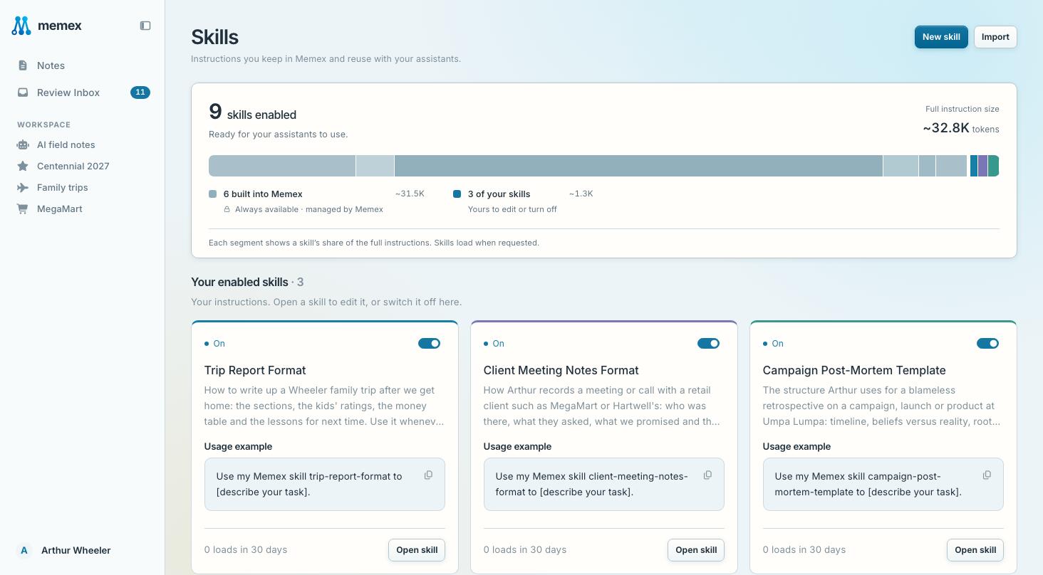Click the Arthur Wheeler account name
Screen dimensions: 1043x575
click(x=76, y=550)
